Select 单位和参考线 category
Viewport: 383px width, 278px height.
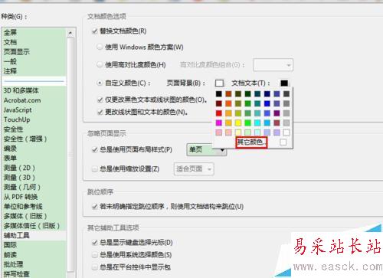tap(23, 206)
